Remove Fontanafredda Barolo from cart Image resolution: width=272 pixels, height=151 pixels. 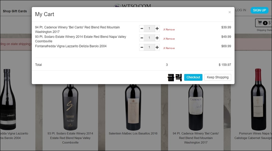[x=169, y=48]
